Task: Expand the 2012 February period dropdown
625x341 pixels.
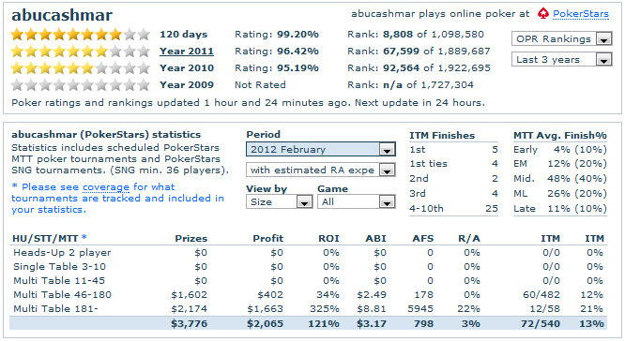Action: click(x=320, y=150)
